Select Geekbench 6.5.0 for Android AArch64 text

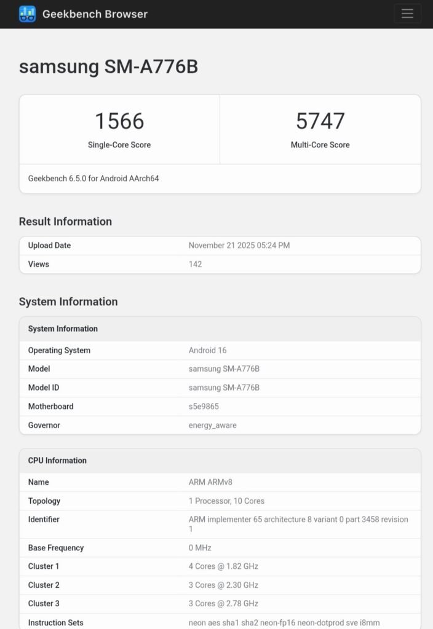(93, 179)
